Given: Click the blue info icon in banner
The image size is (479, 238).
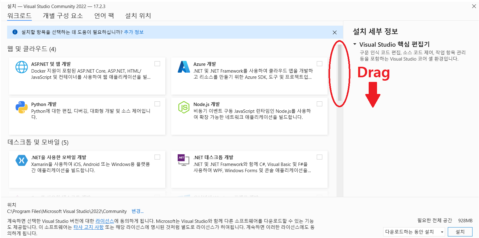Looking at the screenshot, I should (x=15, y=32).
